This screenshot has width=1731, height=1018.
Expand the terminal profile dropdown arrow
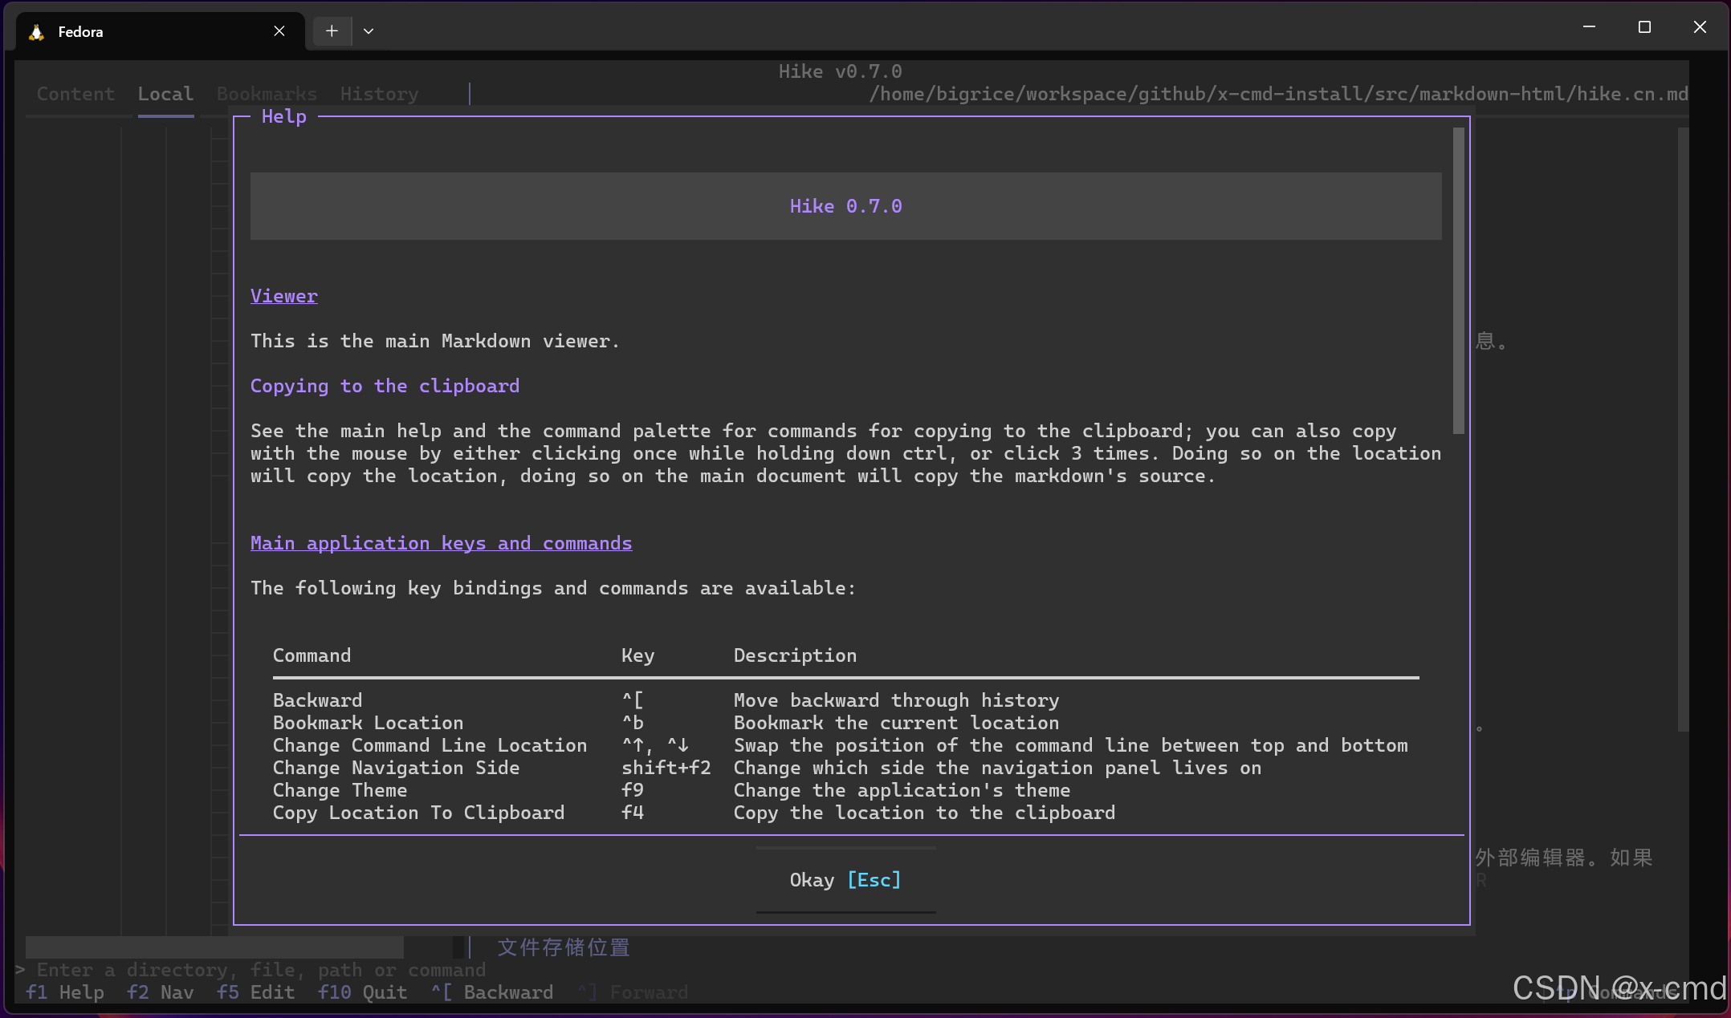(369, 31)
